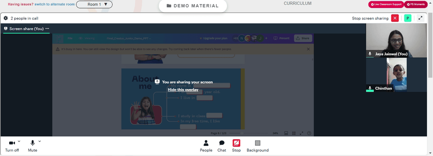The height and width of the screenshot is (156, 433).
Task: Click Canva Share button
Action: click(x=303, y=38)
